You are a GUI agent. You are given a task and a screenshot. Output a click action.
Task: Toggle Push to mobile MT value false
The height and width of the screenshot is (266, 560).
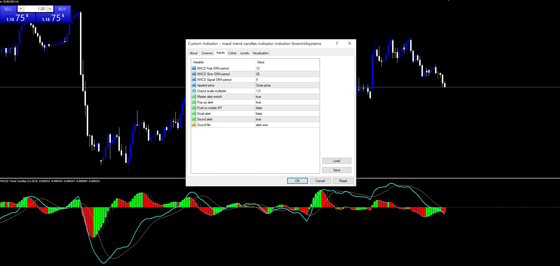287,108
